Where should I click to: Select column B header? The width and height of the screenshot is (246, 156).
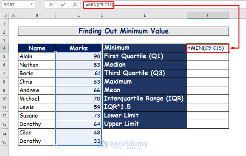[x=37, y=15]
